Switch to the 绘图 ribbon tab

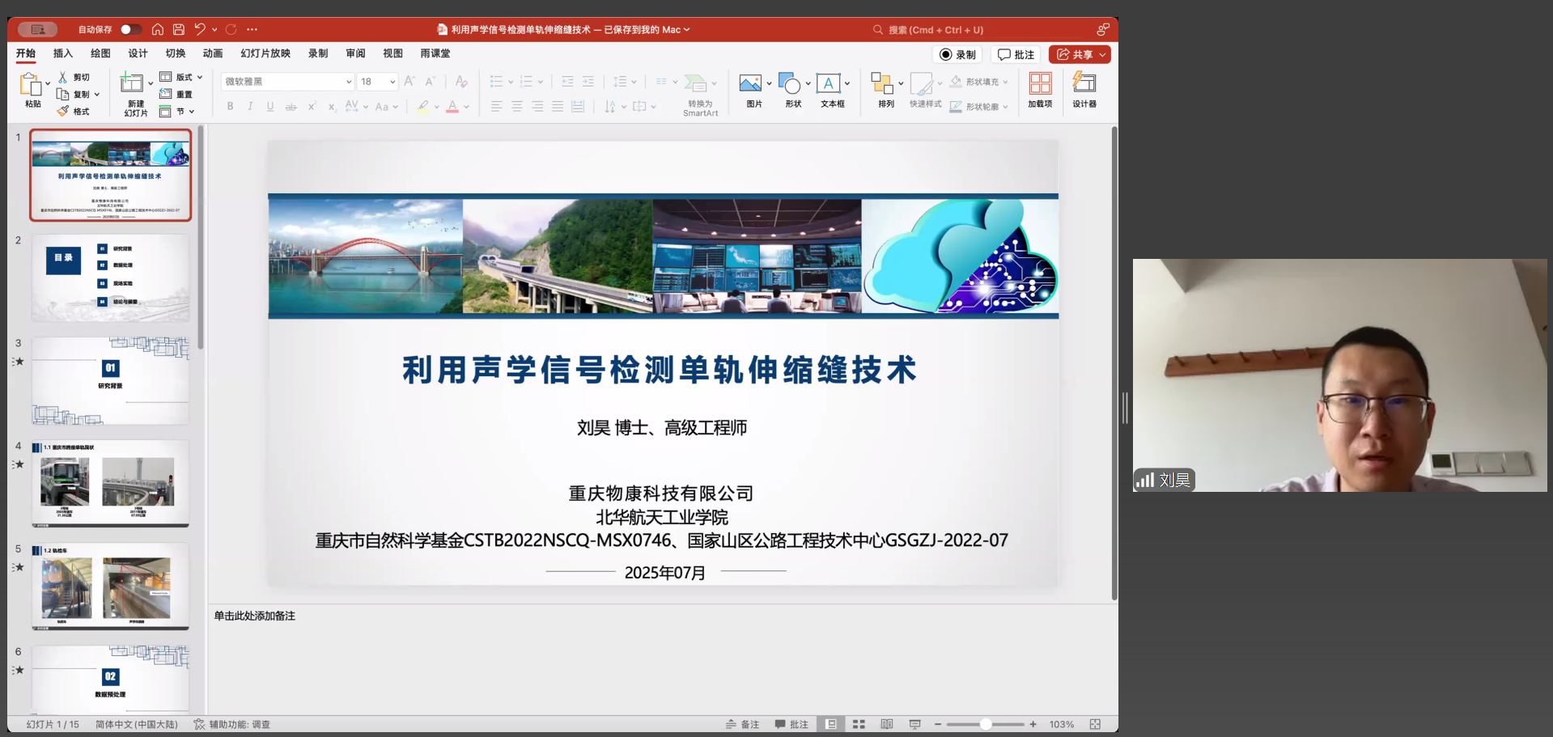point(100,53)
